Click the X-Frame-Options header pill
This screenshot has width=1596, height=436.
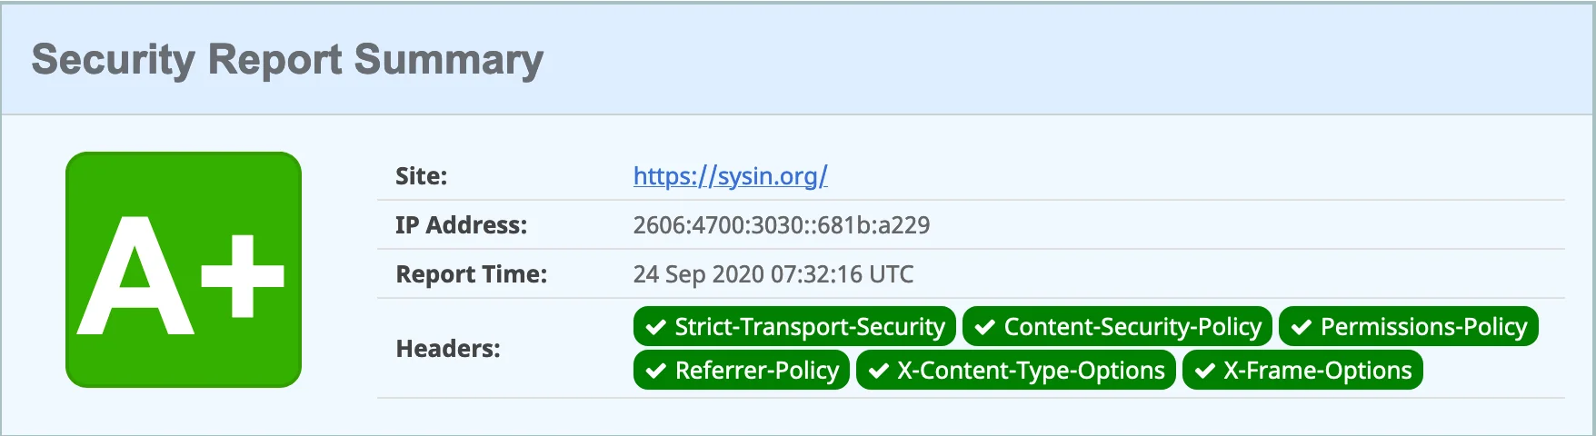(1302, 371)
